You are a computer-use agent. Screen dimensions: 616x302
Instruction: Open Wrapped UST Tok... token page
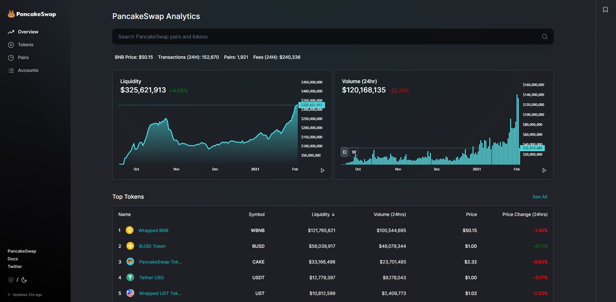pyautogui.click(x=160, y=293)
